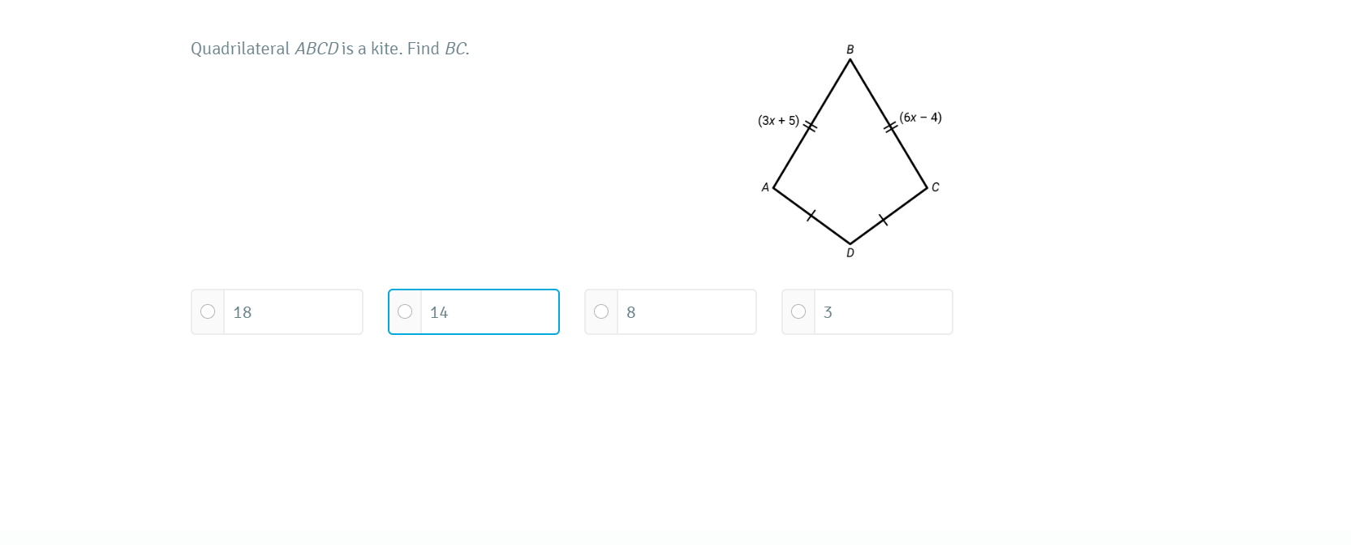Click the double tick mark on side AB
This screenshot has width=1351, height=545.
point(810,125)
